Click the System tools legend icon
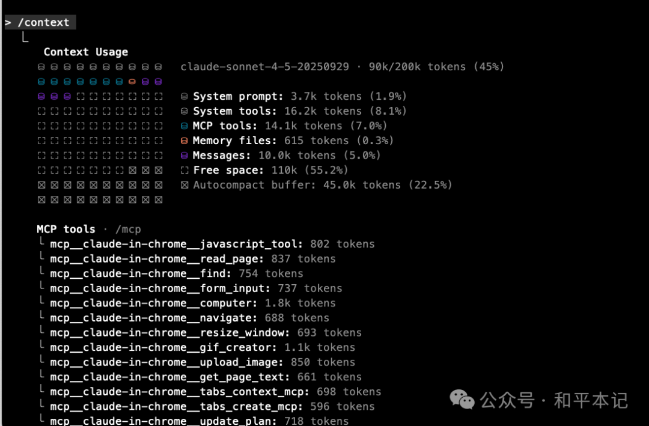This screenshot has width=649, height=426. 184,111
